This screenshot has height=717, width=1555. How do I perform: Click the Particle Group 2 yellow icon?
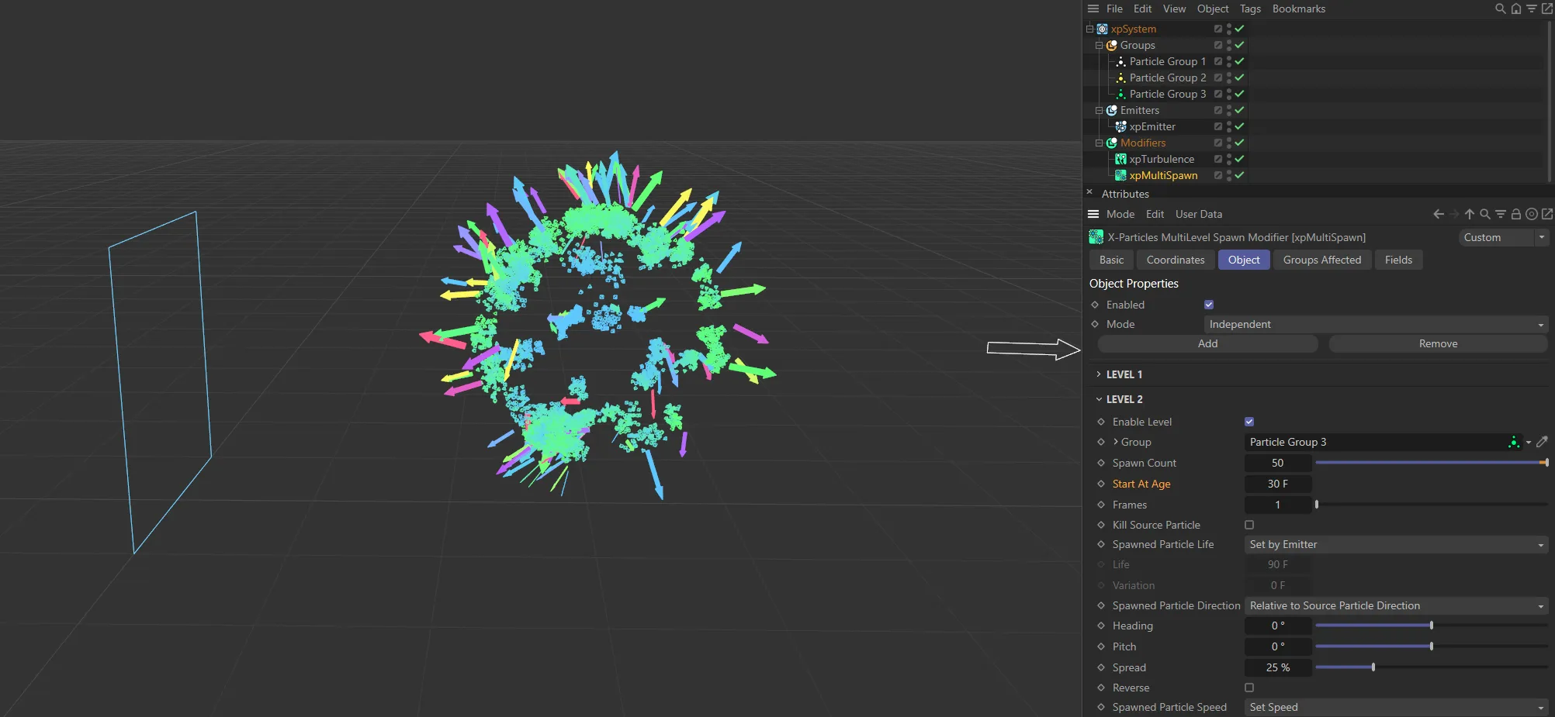tap(1120, 78)
